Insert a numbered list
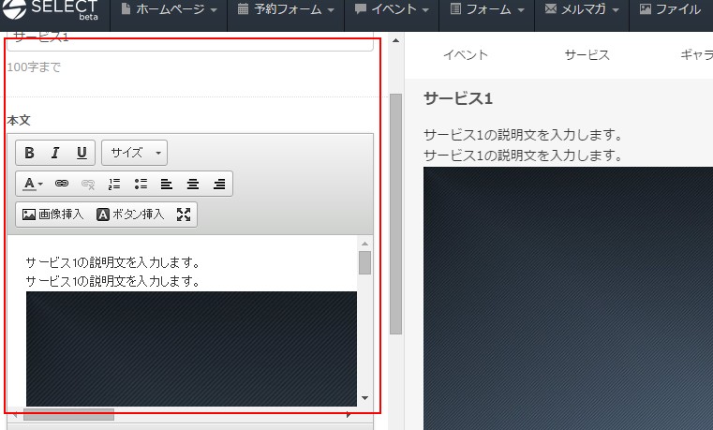The height and width of the screenshot is (430, 713). 114,184
